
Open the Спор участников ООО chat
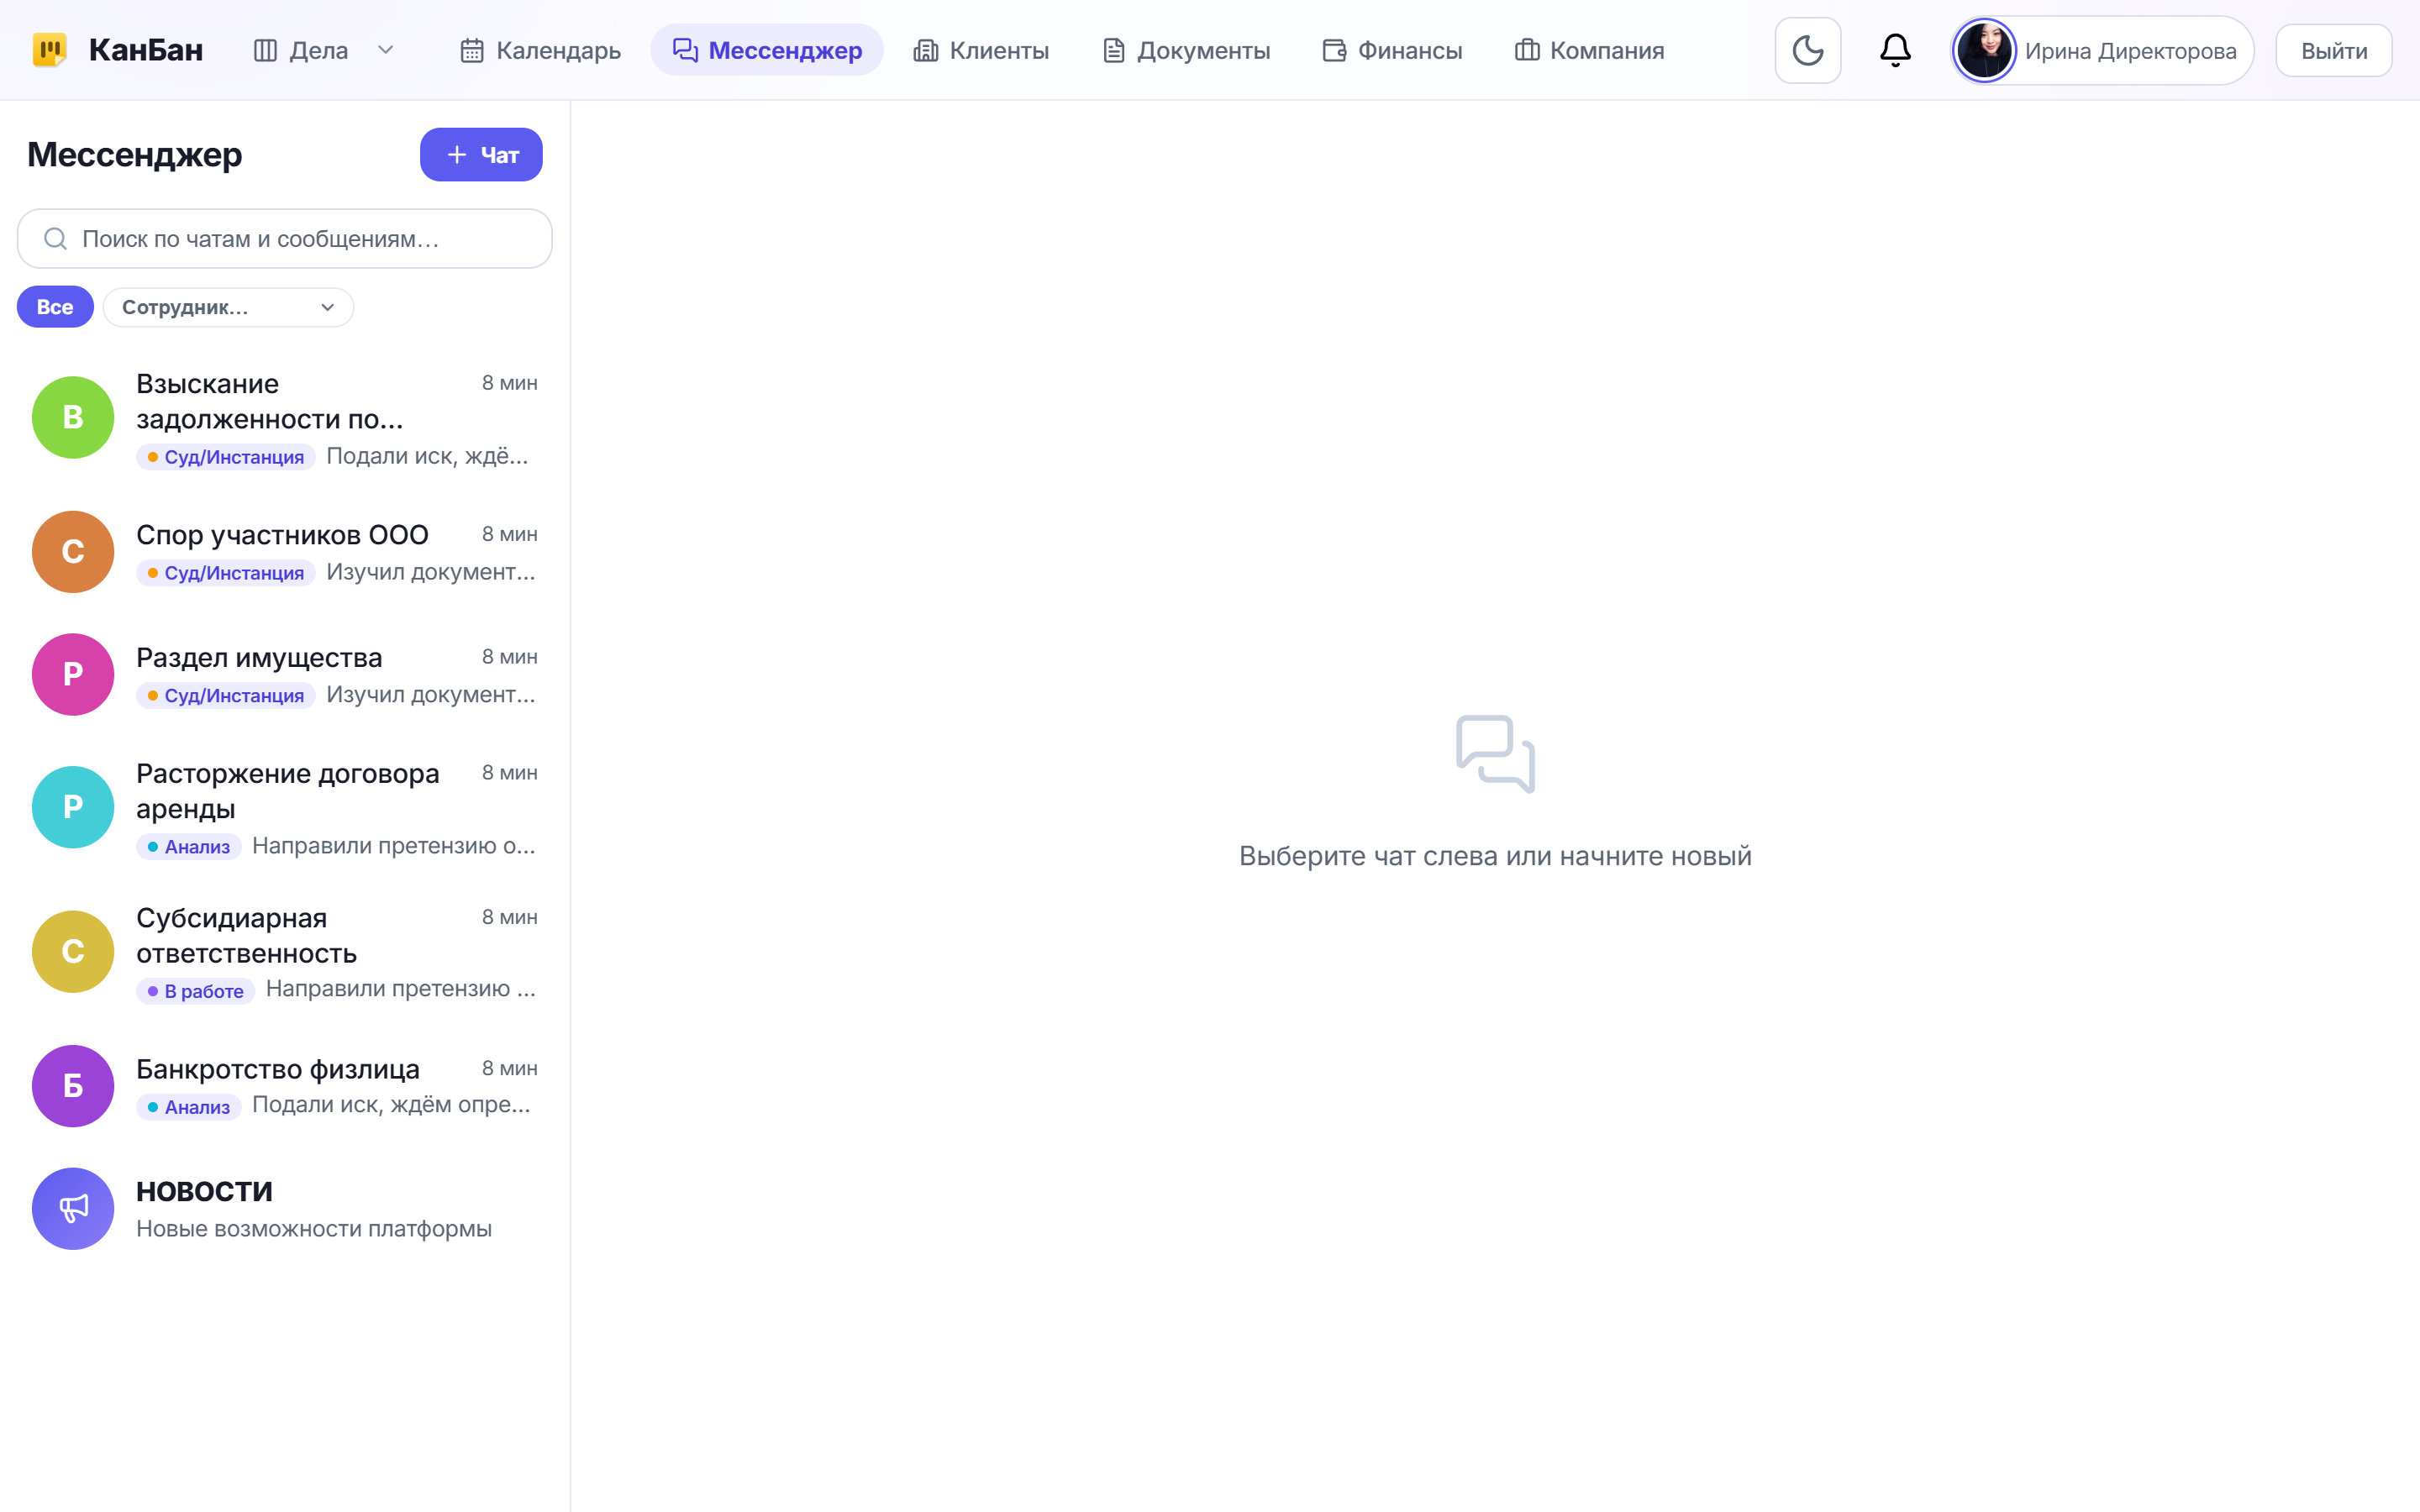click(x=285, y=552)
